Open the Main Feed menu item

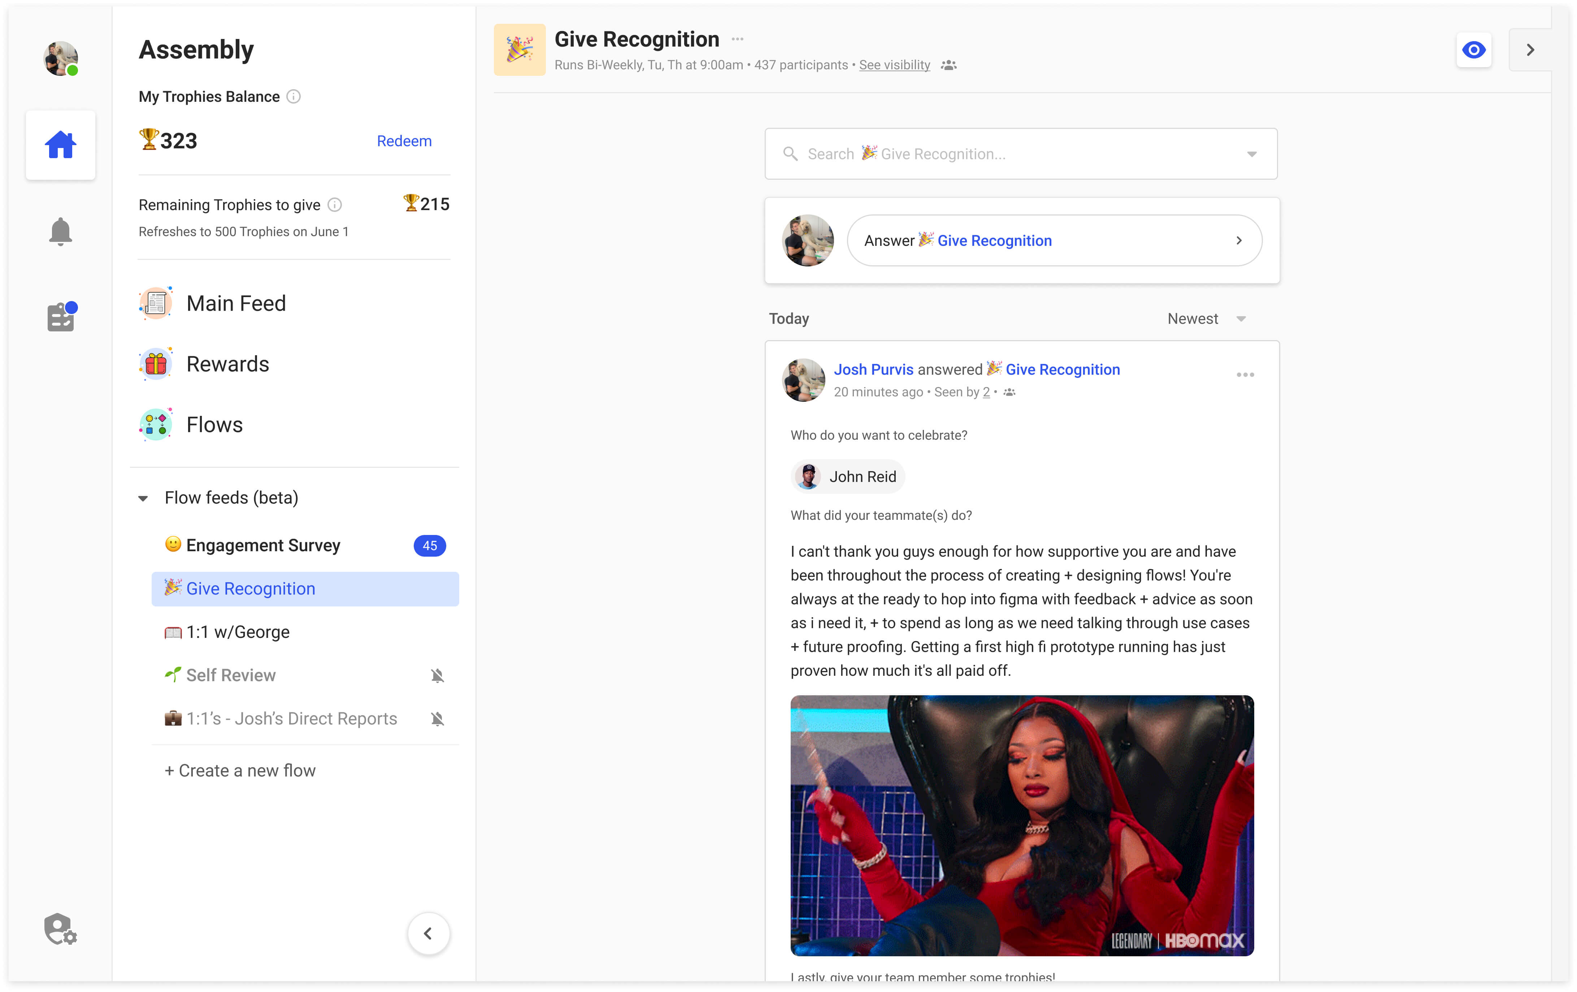coord(236,304)
